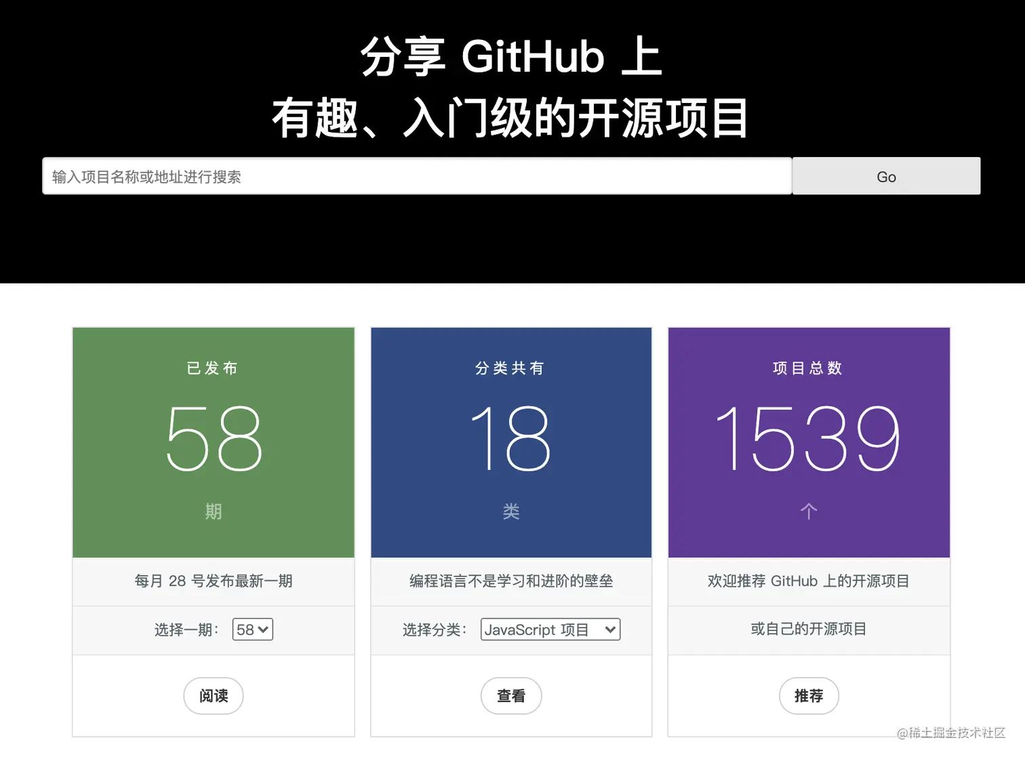Open the issue number dropdown showing 58

click(x=252, y=630)
